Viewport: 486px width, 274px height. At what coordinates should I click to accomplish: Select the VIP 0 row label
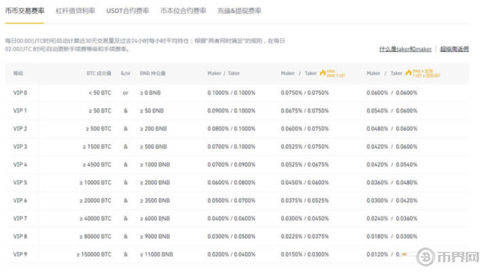(x=20, y=93)
